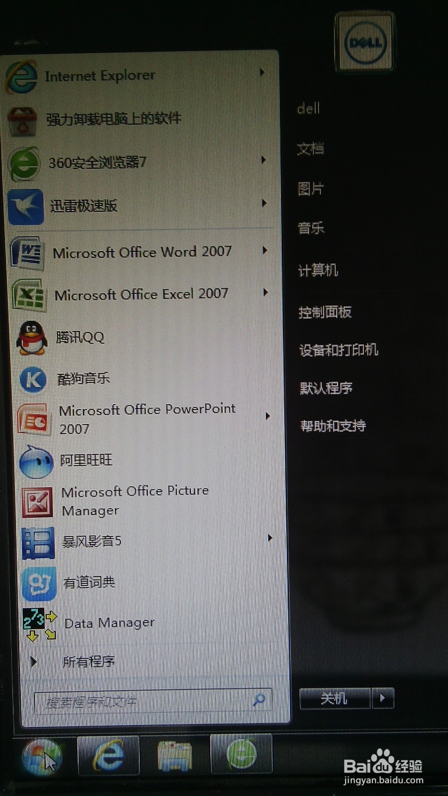The image size is (448, 796).
Task: Open Office Picture Manager icon
Action: pos(37,501)
